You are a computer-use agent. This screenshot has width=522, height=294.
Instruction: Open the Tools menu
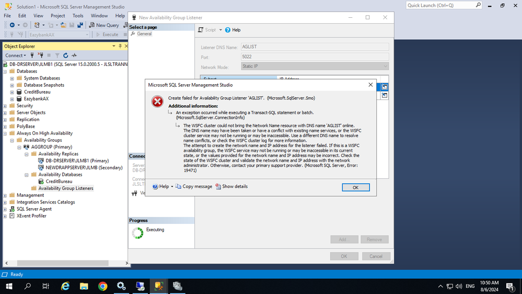click(x=78, y=16)
